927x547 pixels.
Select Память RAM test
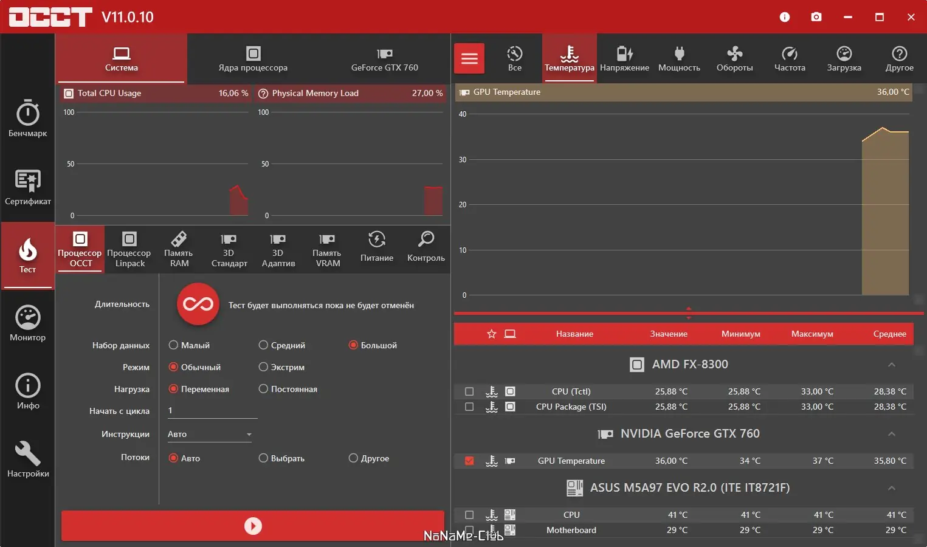[179, 249]
